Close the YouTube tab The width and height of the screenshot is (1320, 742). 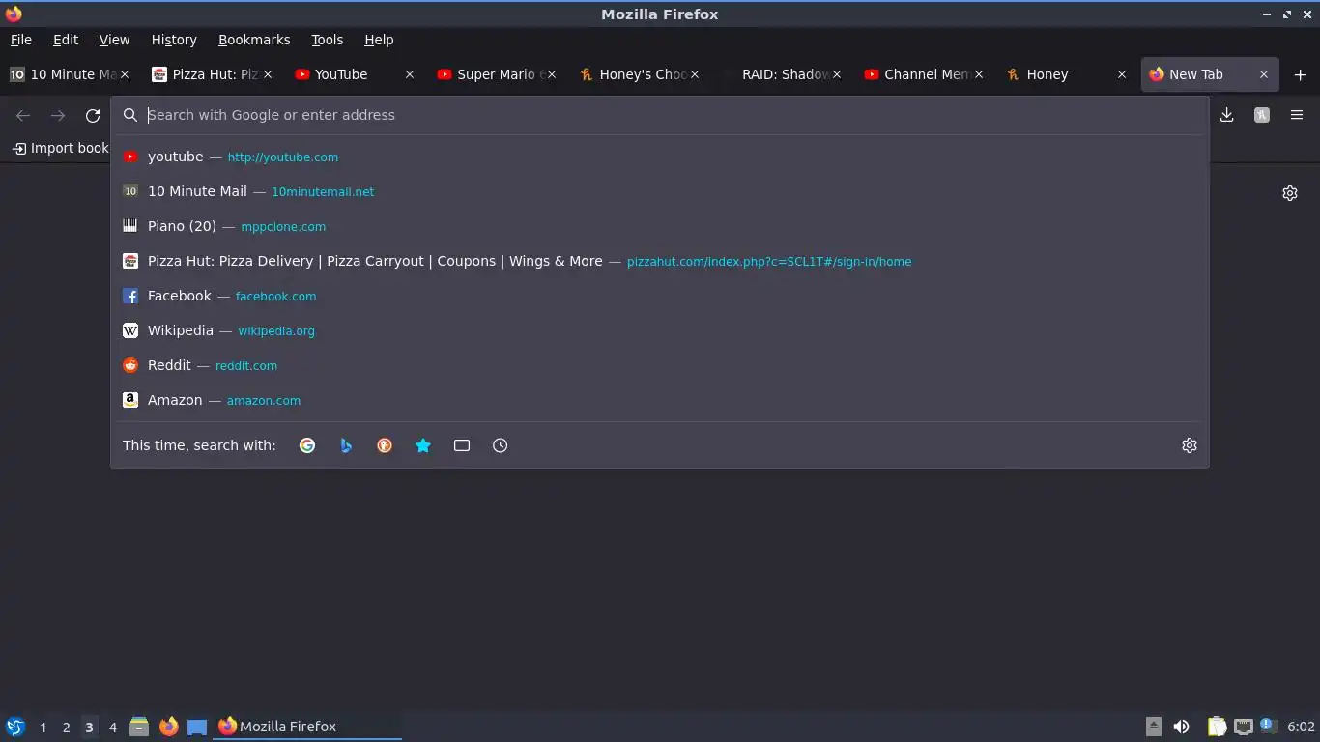410,74
